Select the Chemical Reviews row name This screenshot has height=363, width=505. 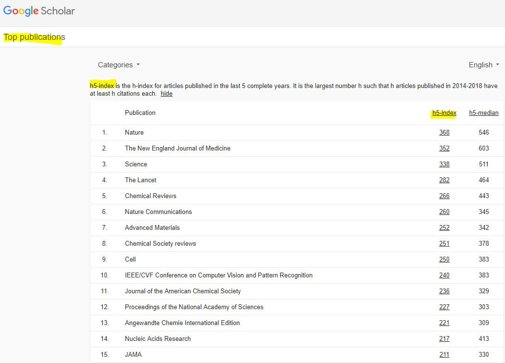click(150, 196)
